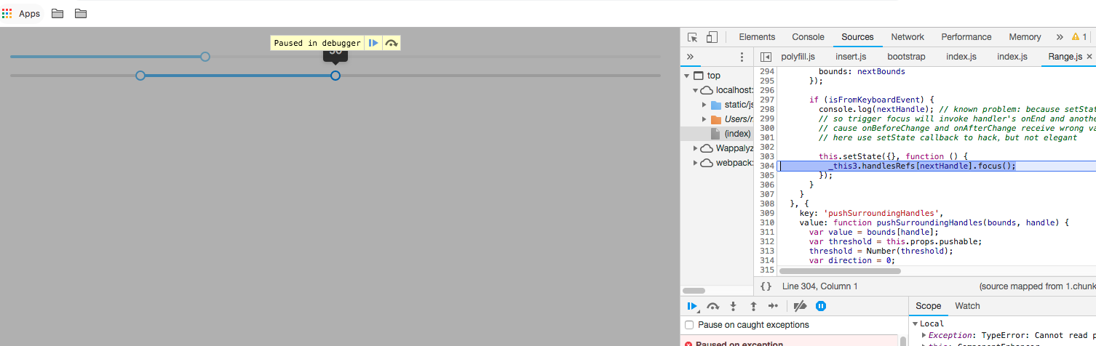This screenshot has height=346, width=1096.
Task: Expand the Wappalyzer tree node
Action: [695, 148]
